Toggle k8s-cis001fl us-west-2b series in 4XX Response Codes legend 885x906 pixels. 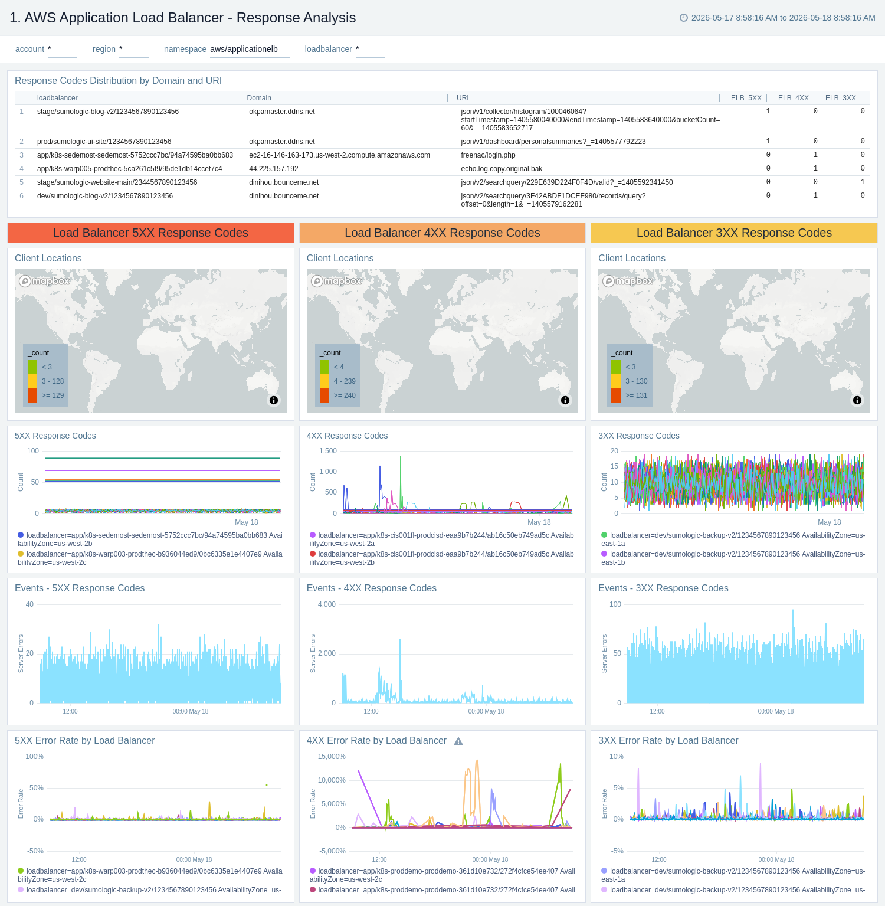click(442, 558)
